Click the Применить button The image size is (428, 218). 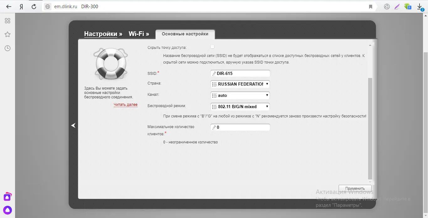[x=355, y=189]
